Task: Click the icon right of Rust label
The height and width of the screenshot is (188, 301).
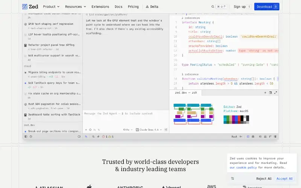Action: point(241,136)
